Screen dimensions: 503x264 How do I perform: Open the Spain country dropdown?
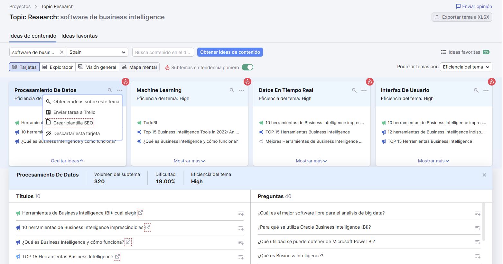97,52
